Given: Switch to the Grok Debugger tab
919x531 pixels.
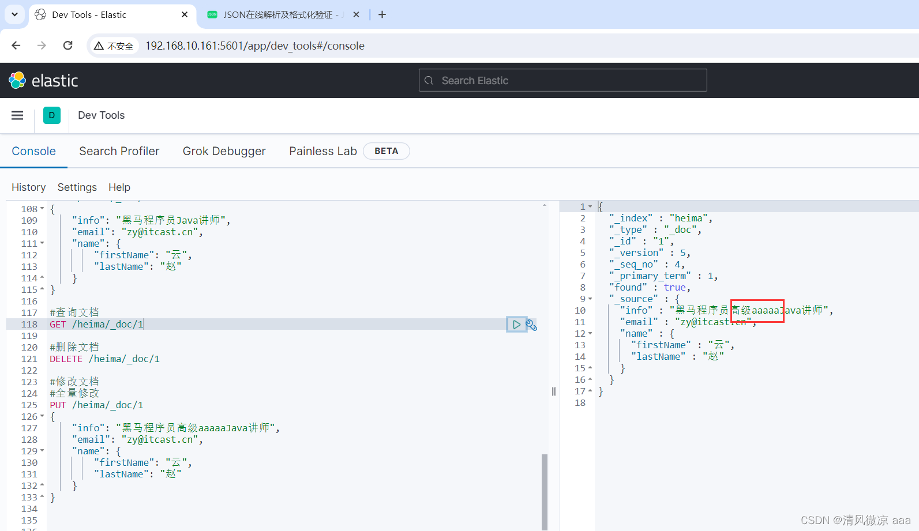Looking at the screenshot, I should click(224, 151).
